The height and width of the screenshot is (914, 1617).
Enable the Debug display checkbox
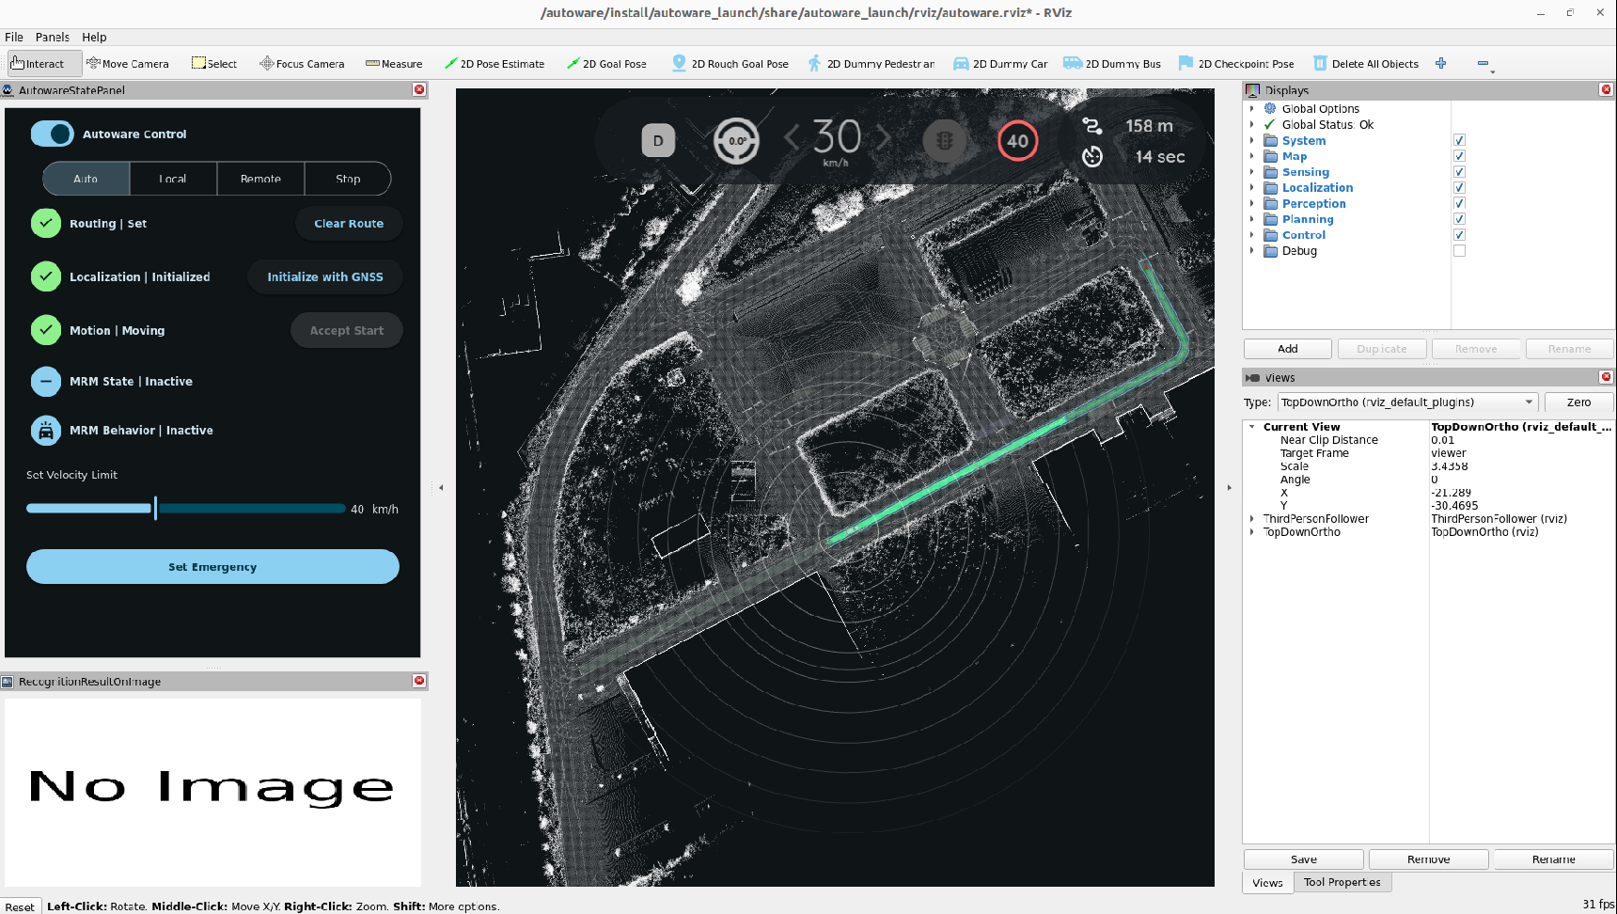(x=1459, y=251)
